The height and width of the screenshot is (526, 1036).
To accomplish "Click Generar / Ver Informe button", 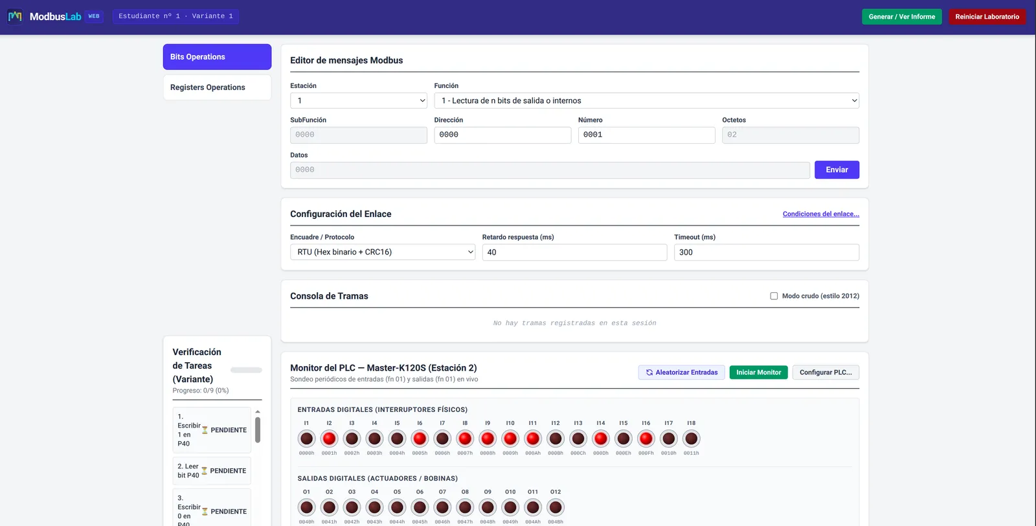I will tap(902, 17).
